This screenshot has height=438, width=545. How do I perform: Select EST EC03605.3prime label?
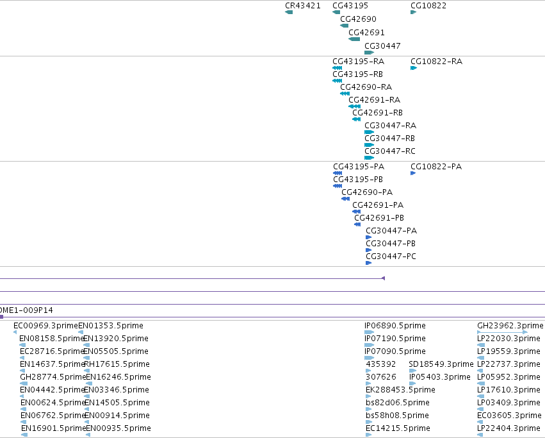pos(510,416)
